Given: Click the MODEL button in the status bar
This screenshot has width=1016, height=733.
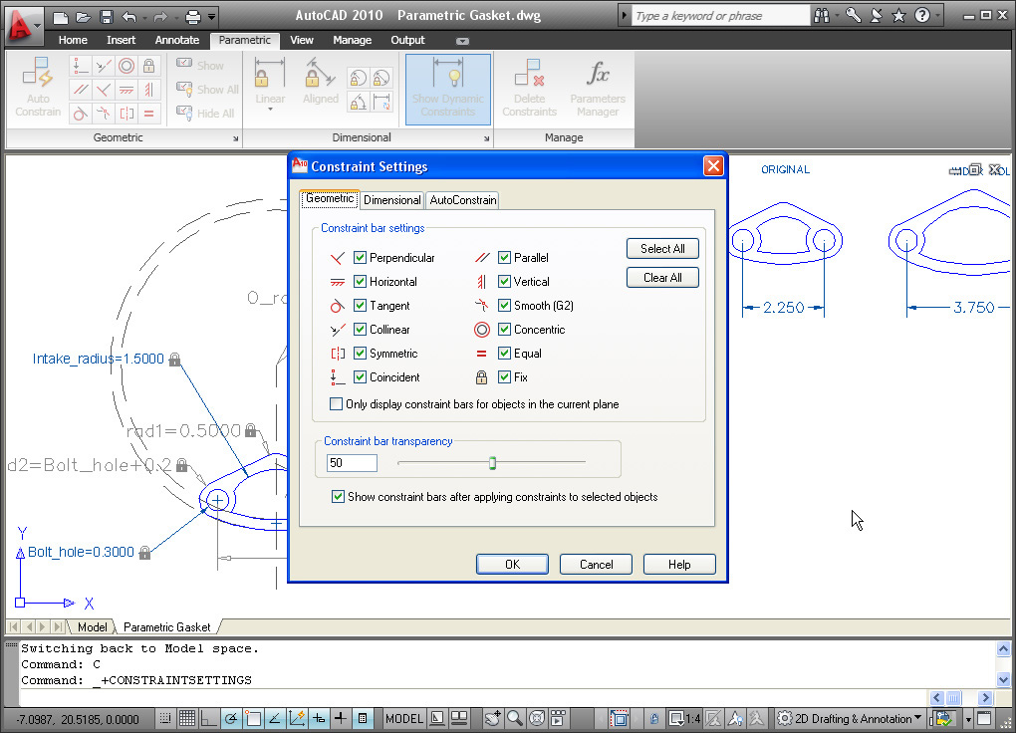Looking at the screenshot, I should point(404,718).
